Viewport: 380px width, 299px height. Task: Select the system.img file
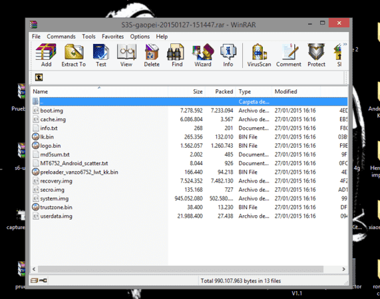[x=190, y=198]
